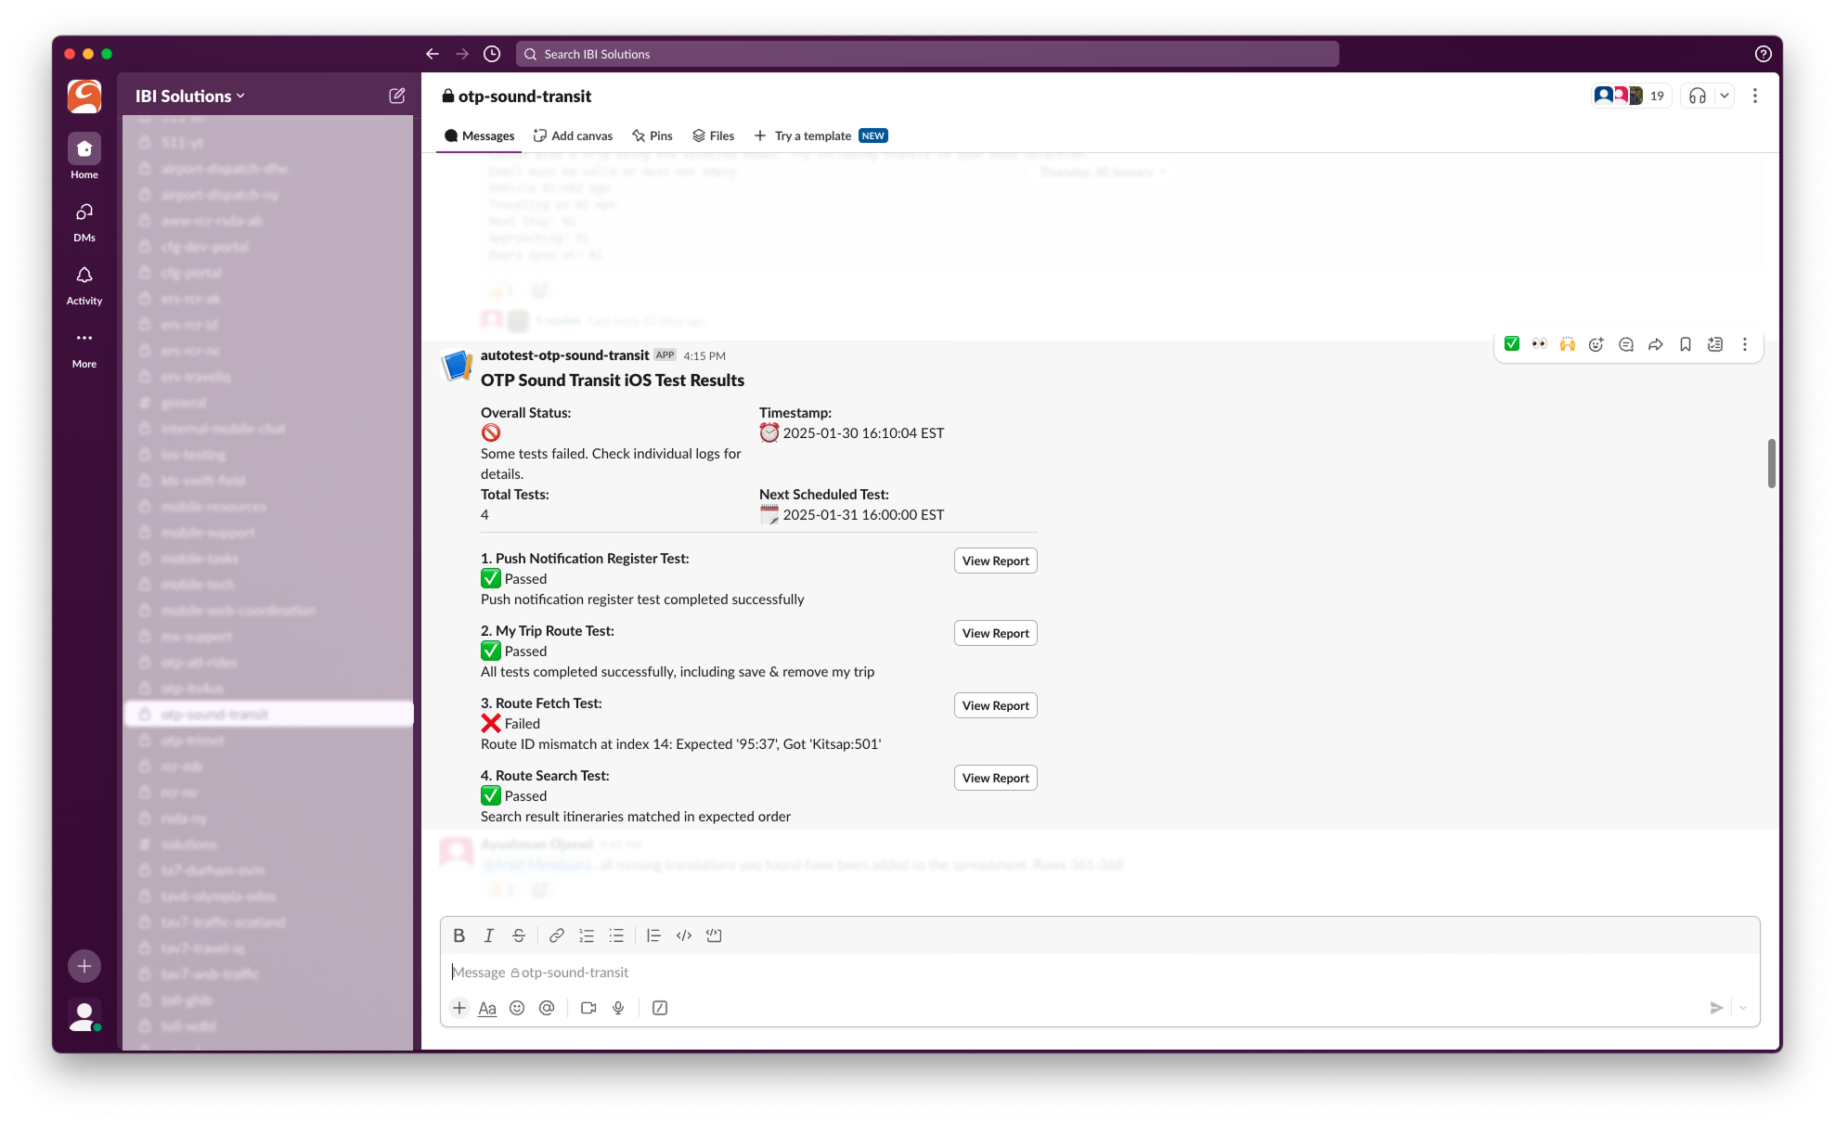Switch to the Pins tab
The width and height of the screenshot is (1835, 1122).
click(652, 135)
